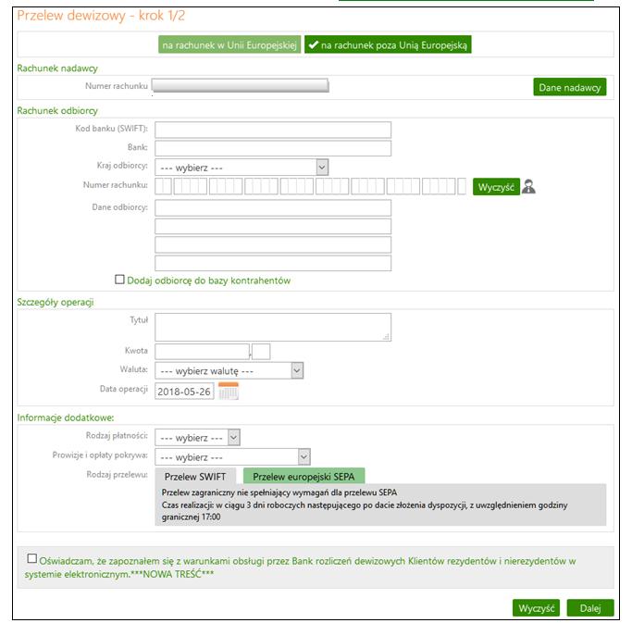Click the 'Dalej' button
This screenshot has width=632, height=623.
click(x=590, y=607)
